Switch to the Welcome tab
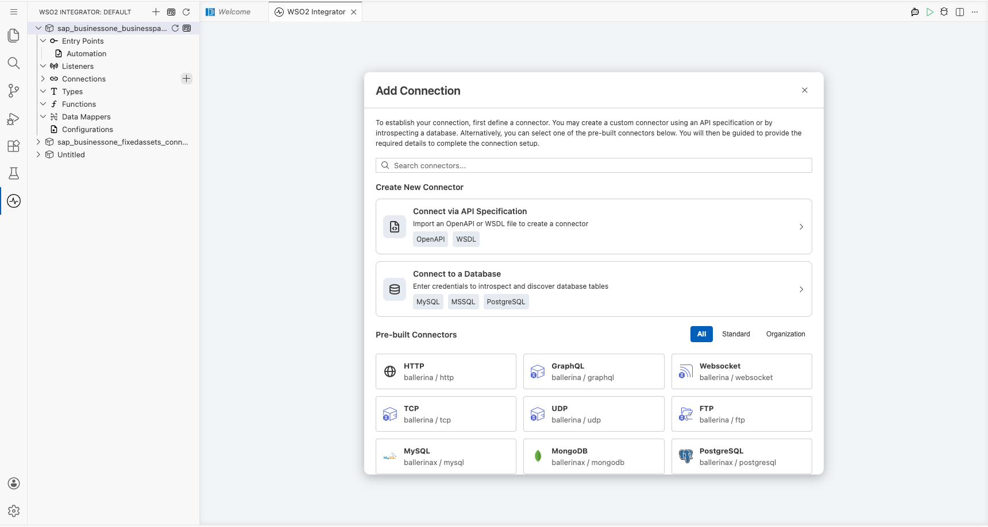Viewport: 988px width, 527px height. click(234, 11)
